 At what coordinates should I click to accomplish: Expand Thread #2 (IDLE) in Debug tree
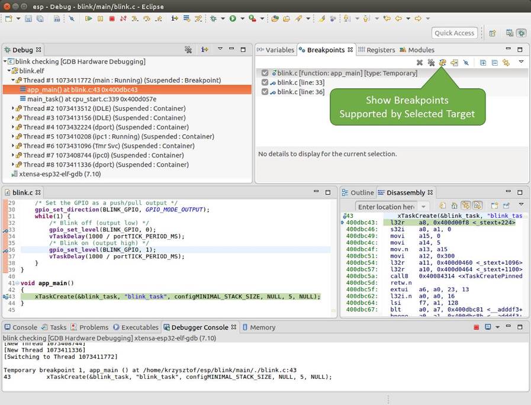tap(14, 108)
